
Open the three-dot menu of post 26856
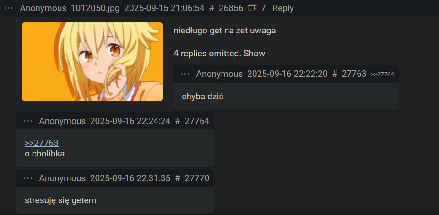coord(9,8)
